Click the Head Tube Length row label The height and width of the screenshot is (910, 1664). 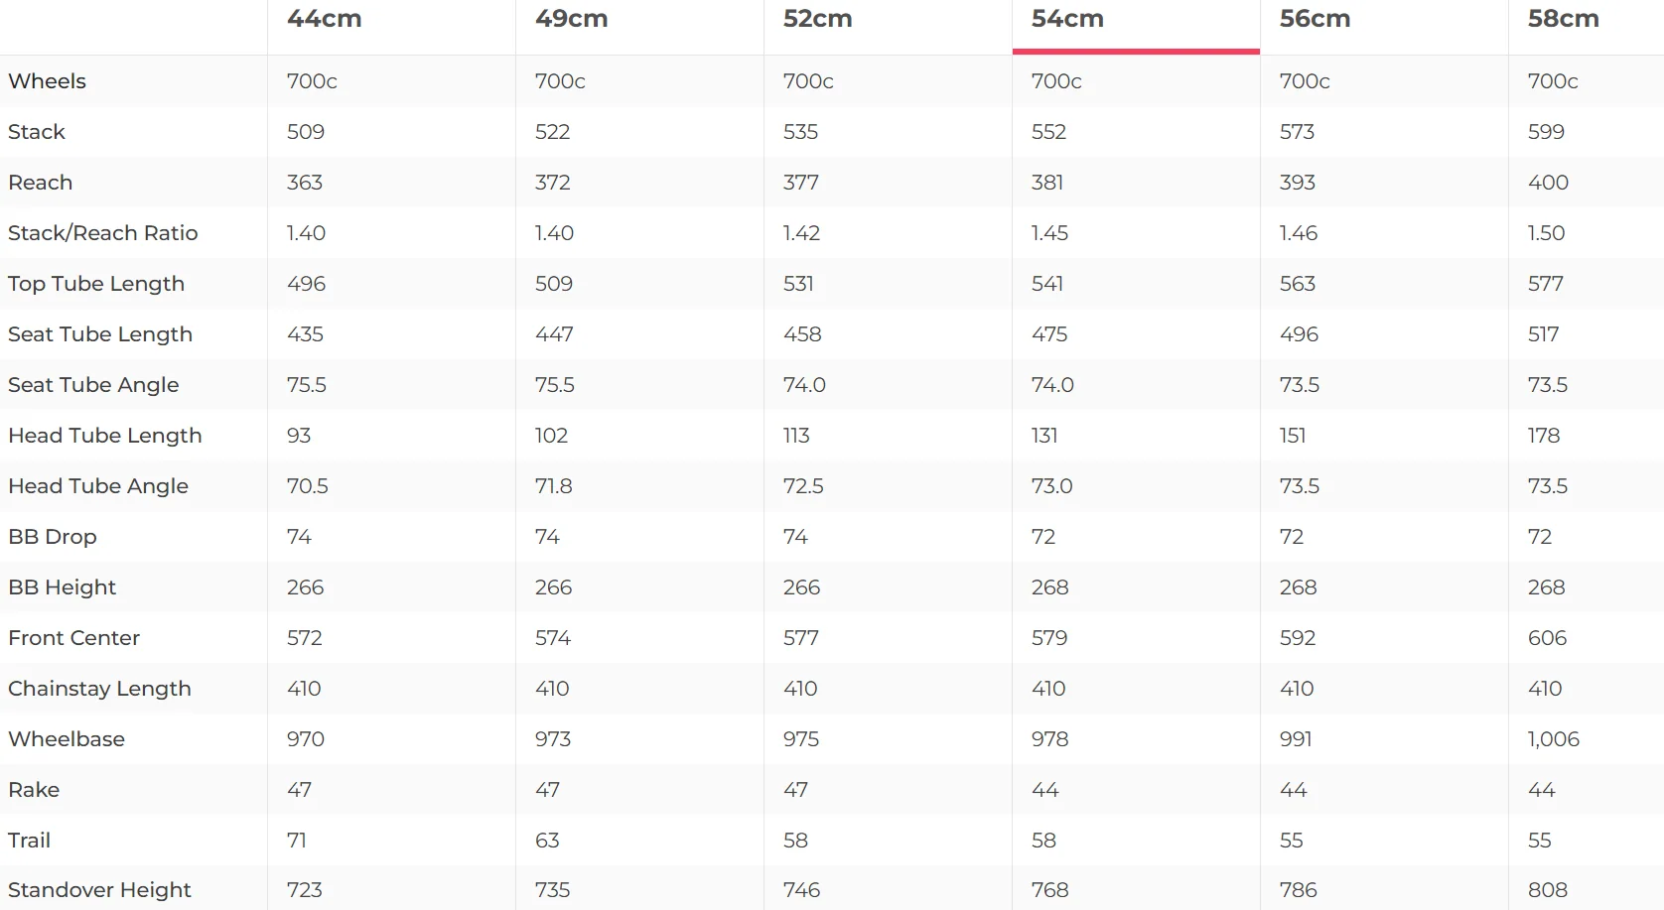coord(105,436)
